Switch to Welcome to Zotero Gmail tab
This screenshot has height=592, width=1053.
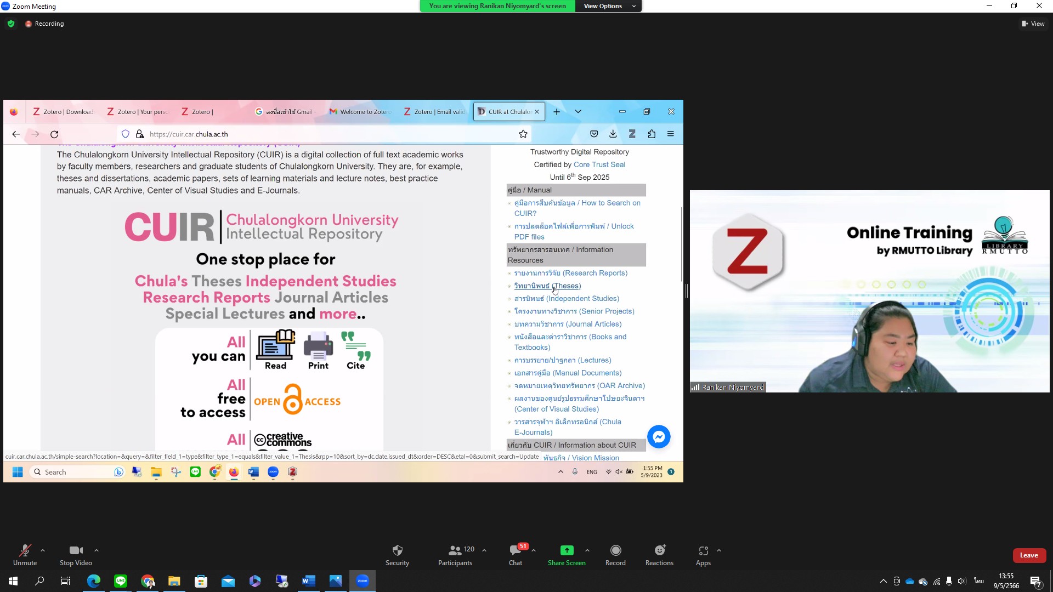[x=360, y=112]
